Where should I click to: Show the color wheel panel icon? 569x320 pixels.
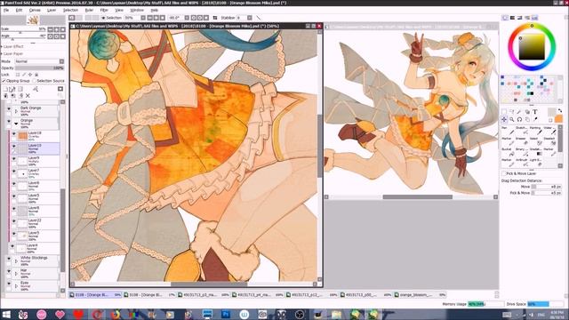pyautogui.click(x=505, y=18)
